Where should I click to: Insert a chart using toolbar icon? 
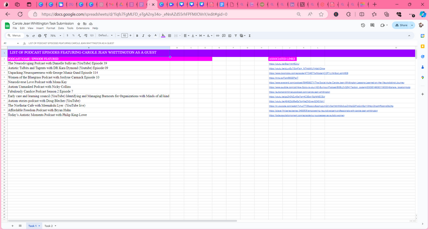pos(230,36)
